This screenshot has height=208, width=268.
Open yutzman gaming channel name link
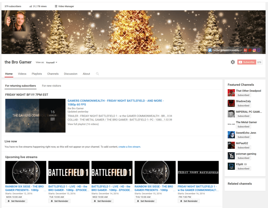(246, 154)
